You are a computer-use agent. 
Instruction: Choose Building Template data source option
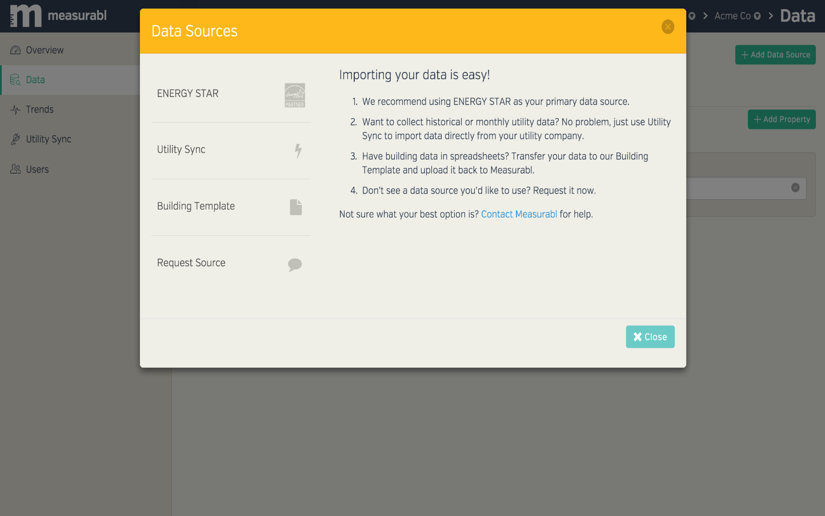tap(231, 207)
